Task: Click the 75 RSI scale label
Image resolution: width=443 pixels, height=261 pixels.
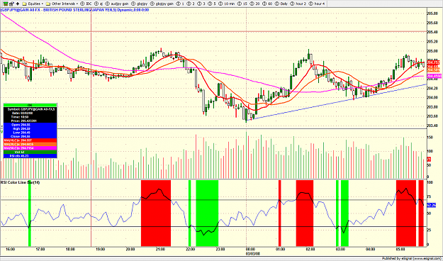Action: tap(429, 197)
